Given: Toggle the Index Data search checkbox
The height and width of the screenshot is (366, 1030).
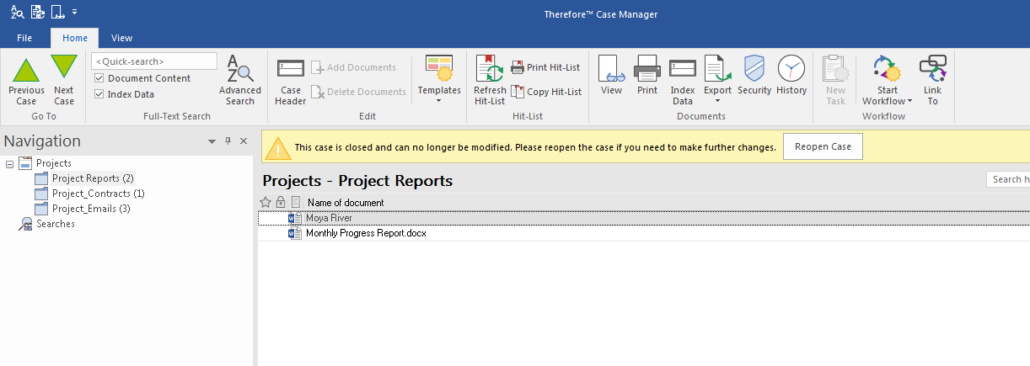Looking at the screenshot, I should [x=99, y=94].
